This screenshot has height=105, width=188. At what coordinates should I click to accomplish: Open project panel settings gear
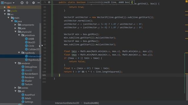pyautogui.click(x=33, y=3)
